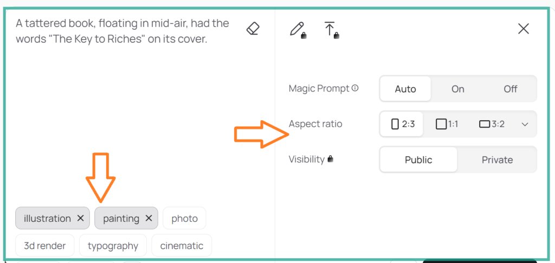The image size is (555, 263).
Task: Click the locked upload image icon
Action: click(x=331, y=29)
